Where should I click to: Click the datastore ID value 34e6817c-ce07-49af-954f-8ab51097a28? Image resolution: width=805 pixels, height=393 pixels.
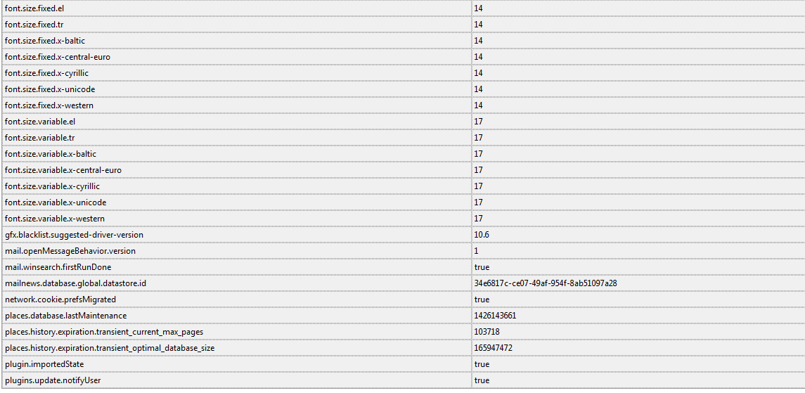point(545,283)
